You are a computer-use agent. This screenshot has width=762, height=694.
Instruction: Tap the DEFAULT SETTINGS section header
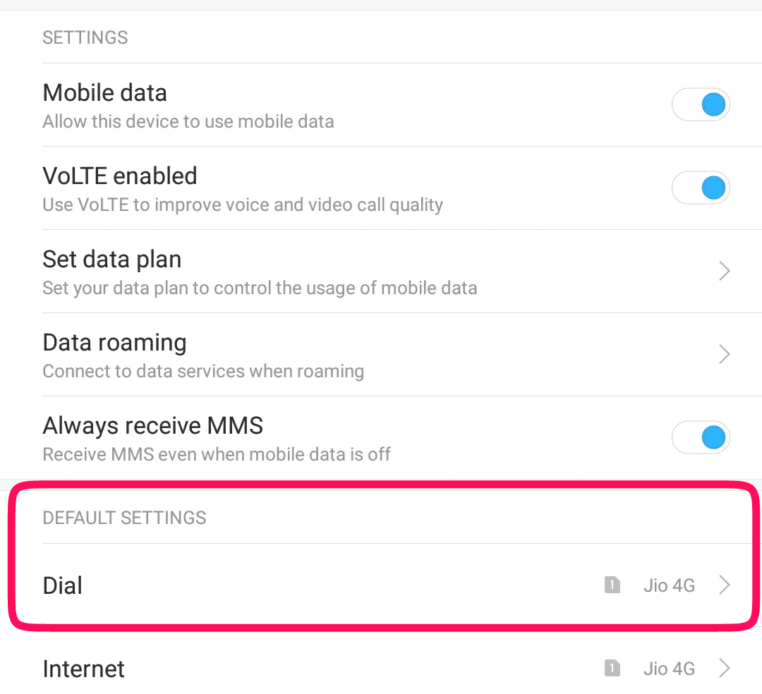124,518
